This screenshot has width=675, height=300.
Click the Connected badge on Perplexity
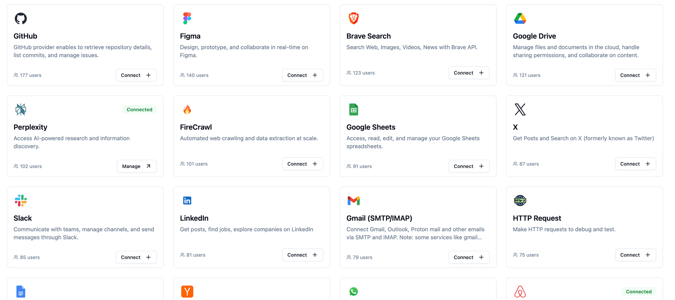click(x=139, y=110)
